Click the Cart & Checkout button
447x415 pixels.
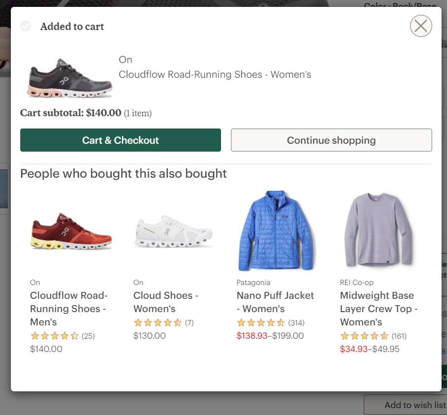pyautogui.click(x=120, y=140)
